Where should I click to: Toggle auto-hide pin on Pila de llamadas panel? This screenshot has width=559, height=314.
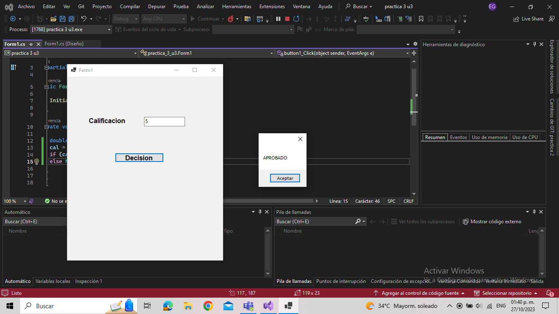point(534,212)
